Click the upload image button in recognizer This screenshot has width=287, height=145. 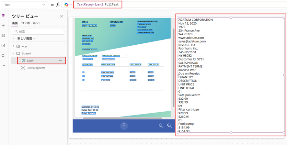coord(124,126)
